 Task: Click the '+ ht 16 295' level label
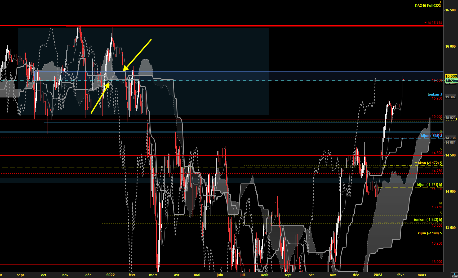433,23
